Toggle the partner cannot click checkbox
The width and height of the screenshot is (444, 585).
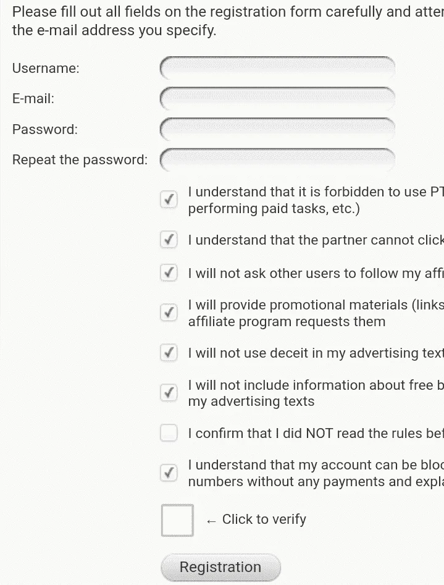point(169,240)
